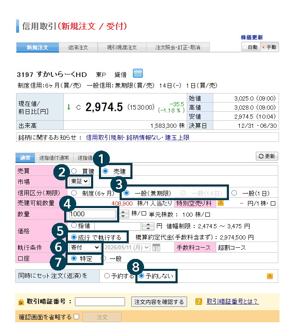Choose the 買建 radio button
Viewport: 296px width, 335px height.
coord(74,171)
